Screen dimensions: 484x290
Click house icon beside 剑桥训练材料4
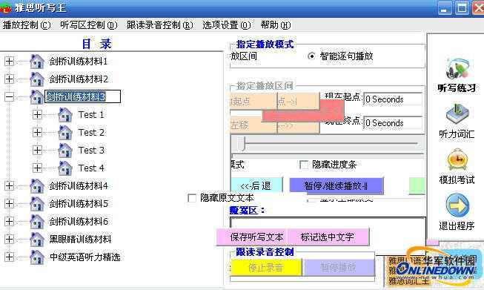[37, 186]
